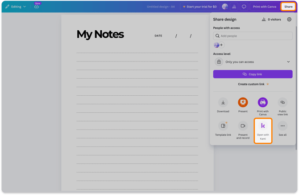Click the Share button in top bar

(288, 7)
